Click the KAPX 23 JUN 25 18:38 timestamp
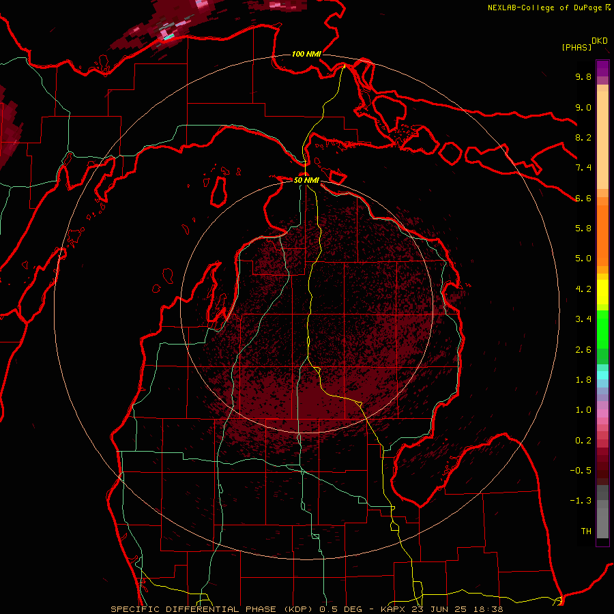The image size is (614, 614). click(x=441, y=609)
